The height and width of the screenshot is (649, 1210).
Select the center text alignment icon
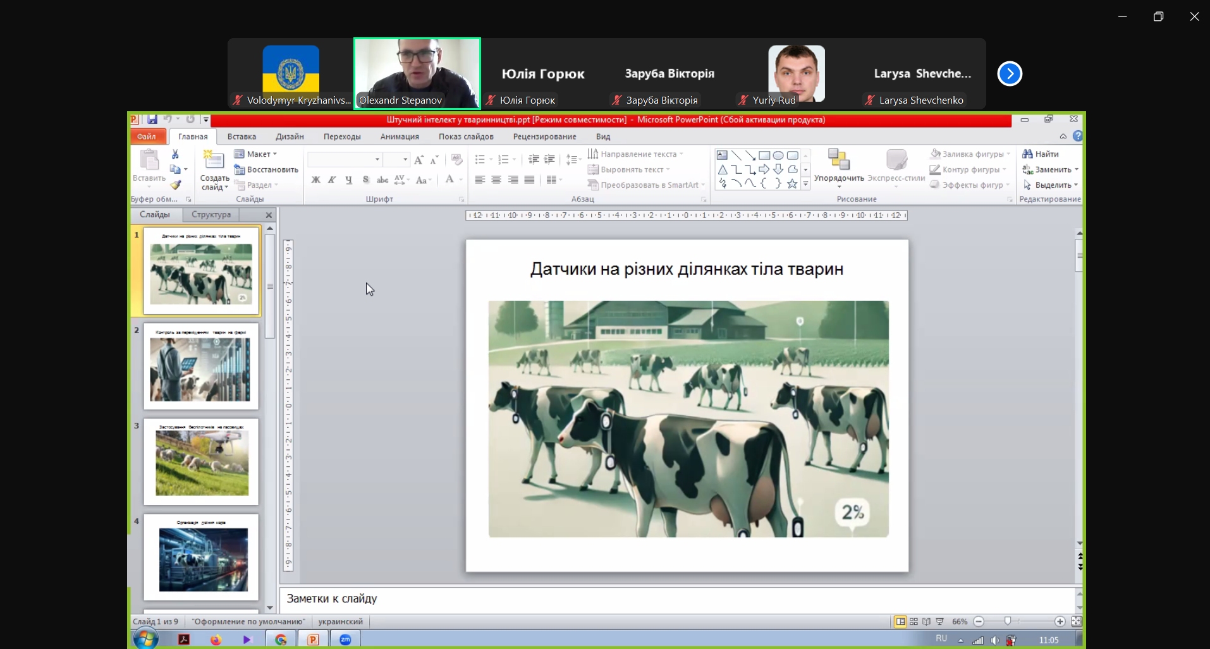tap(497, 180)
